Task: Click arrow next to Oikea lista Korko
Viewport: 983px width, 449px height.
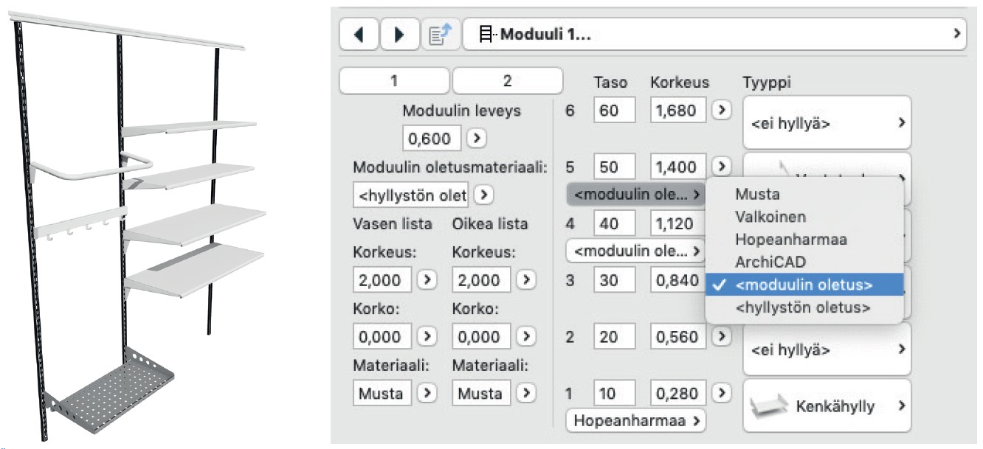Action: click(525, 337)
